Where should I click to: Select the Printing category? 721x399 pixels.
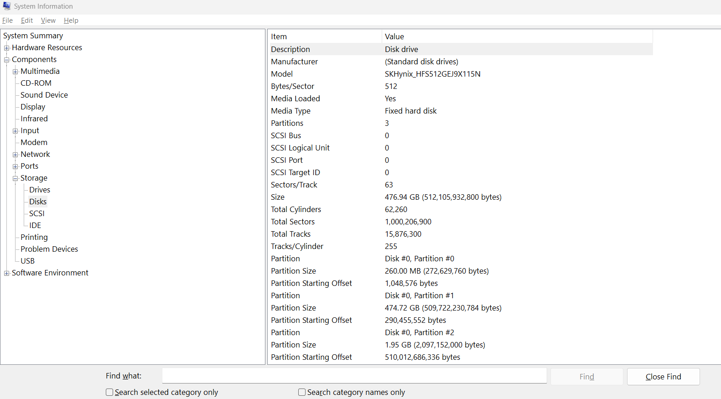[x=34, y=237]
